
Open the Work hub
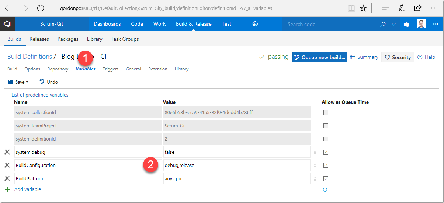(x=159, y=24)
